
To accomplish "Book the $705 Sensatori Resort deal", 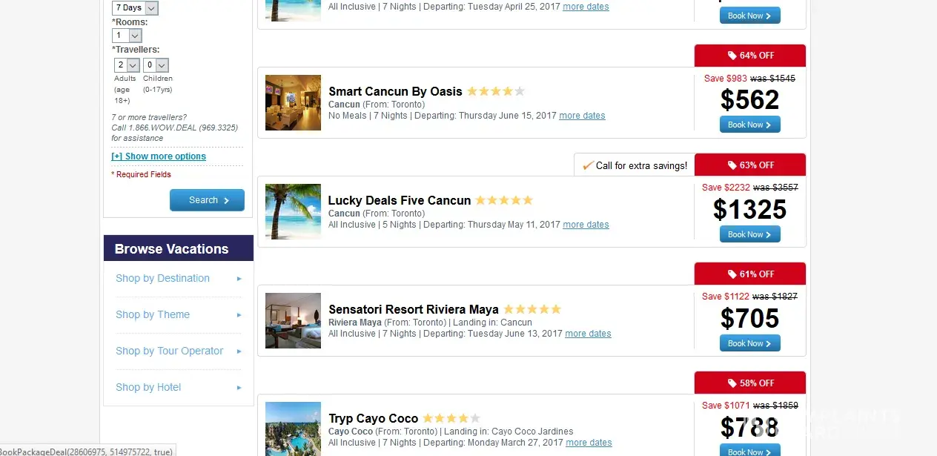I will pos(749,343).
